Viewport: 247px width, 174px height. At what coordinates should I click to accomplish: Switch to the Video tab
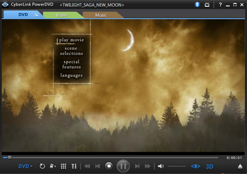[x=62, y=15]
